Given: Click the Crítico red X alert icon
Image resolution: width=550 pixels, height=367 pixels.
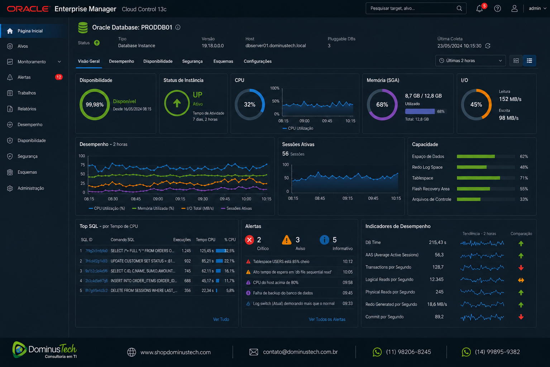Looking at the screenshot, I should [x=249, y=240].
